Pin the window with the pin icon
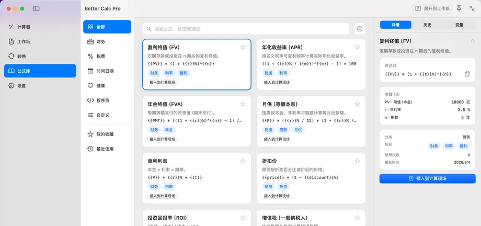Screen dimensions: 481x226 (459, 8)
